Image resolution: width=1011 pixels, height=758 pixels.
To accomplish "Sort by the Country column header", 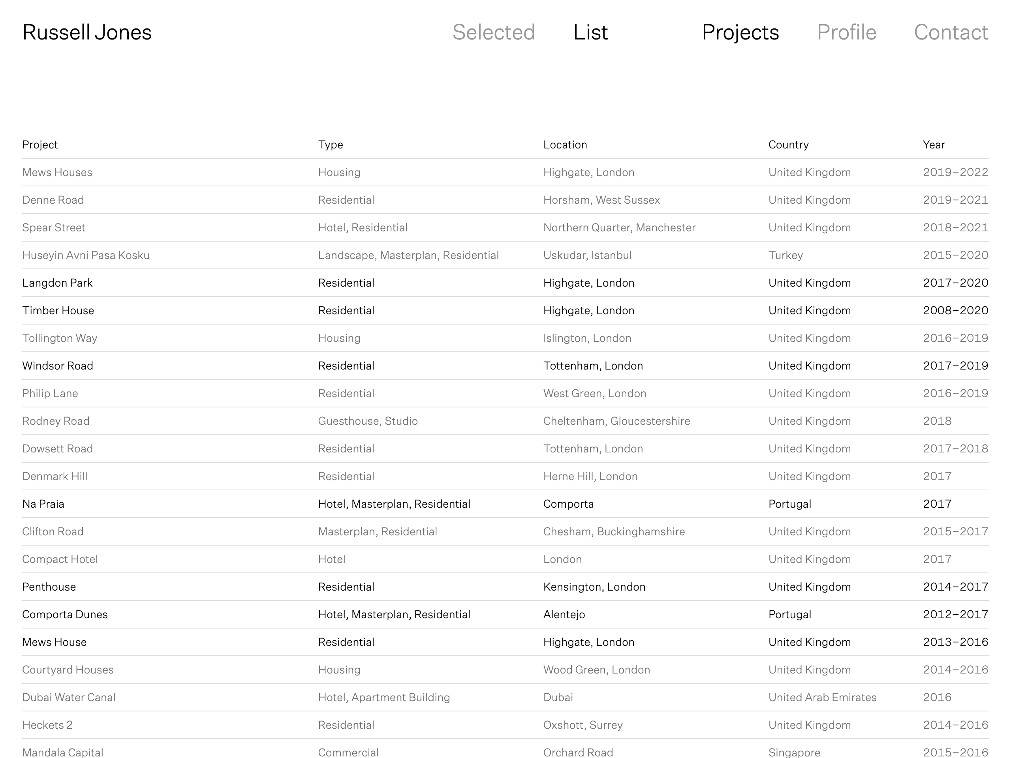I will click(x=788, y=145).
